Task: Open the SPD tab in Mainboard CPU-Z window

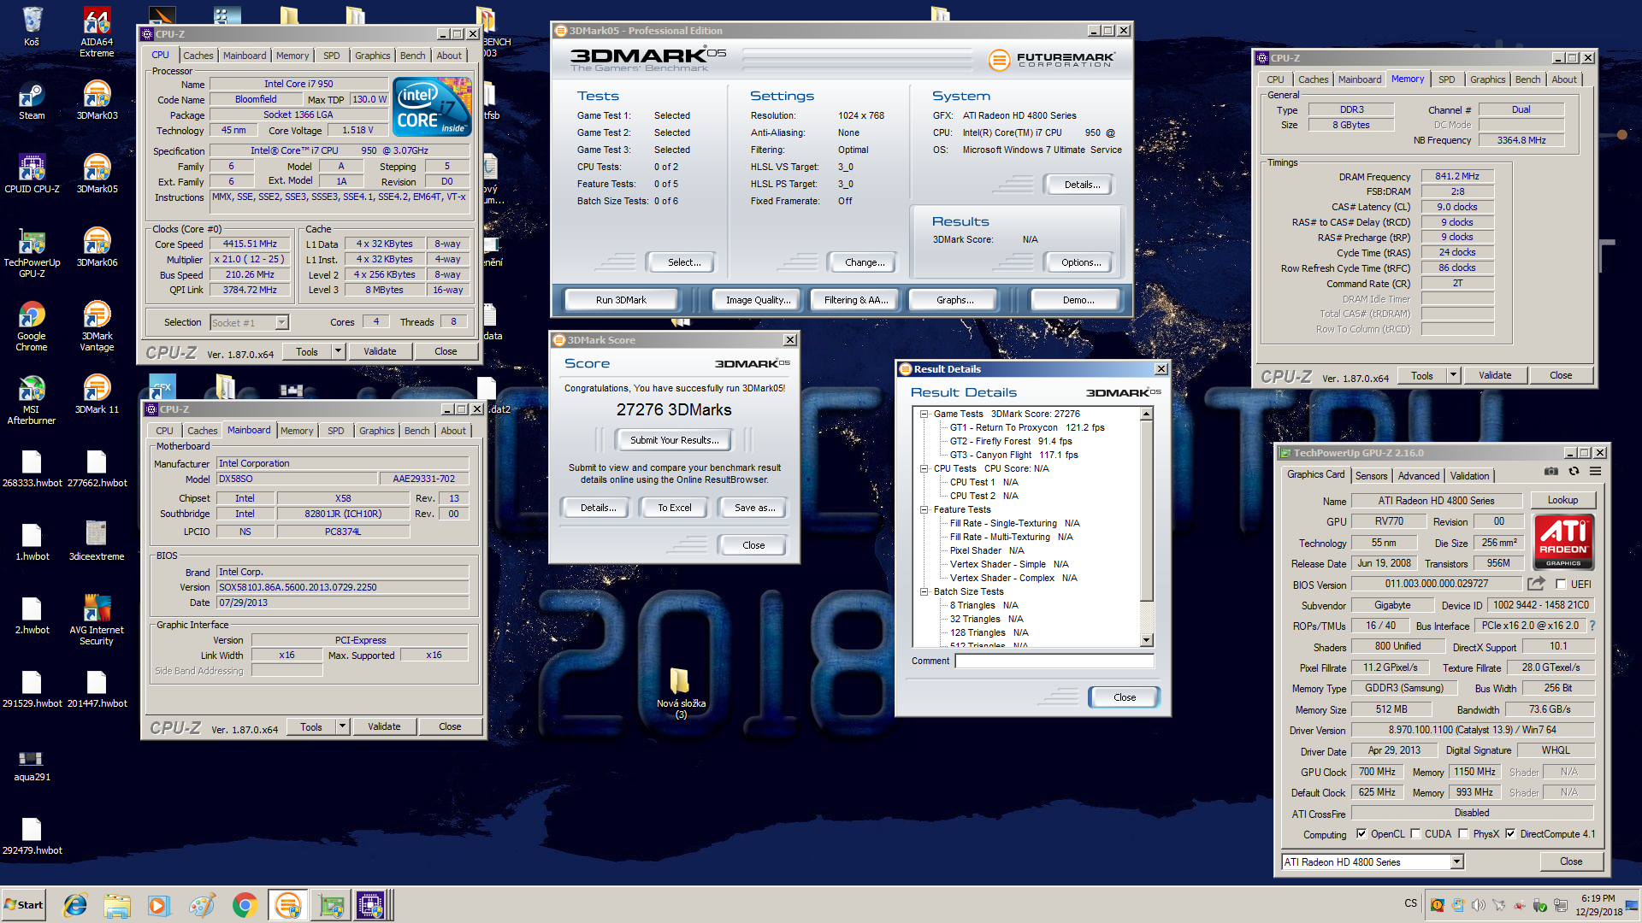Action: coord(336,431)
